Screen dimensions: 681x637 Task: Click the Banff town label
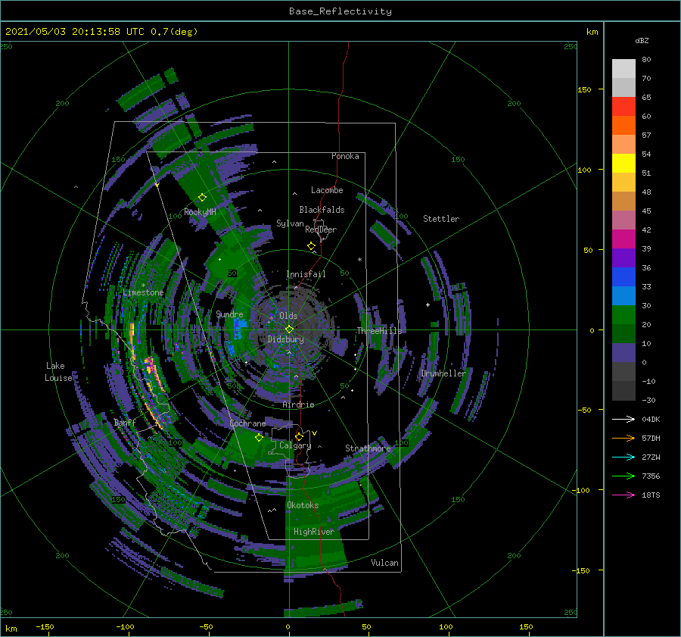point(125,422)
